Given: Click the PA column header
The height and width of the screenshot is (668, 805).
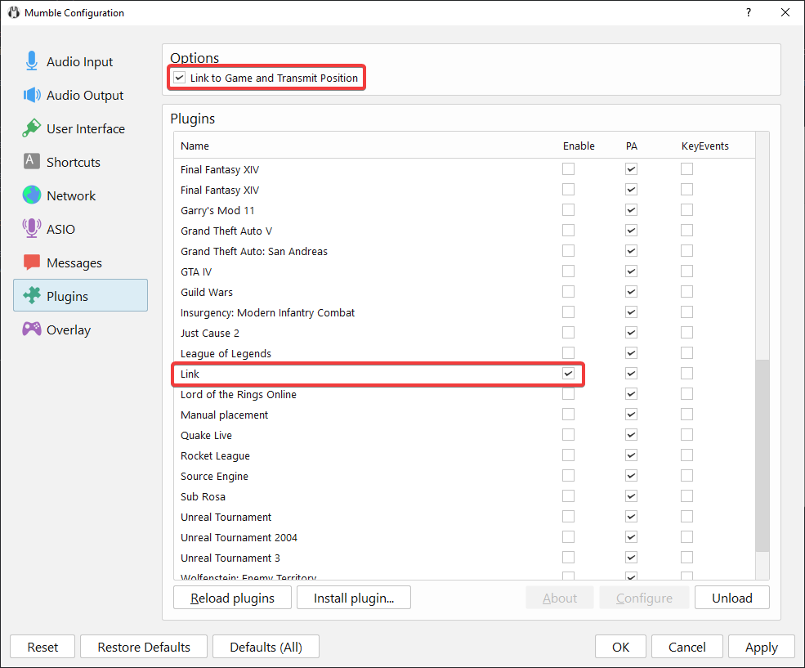Looking at the screenshot, I should point(632,146).
